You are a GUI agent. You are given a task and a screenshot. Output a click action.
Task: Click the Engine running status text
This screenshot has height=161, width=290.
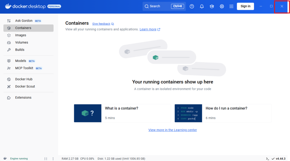pos(19,159)
